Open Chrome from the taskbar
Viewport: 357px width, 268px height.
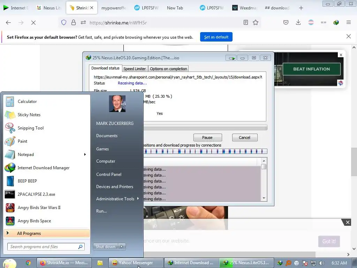(28, 263)
